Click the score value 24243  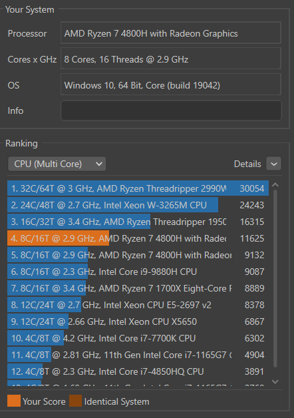[x=252, y=205]
